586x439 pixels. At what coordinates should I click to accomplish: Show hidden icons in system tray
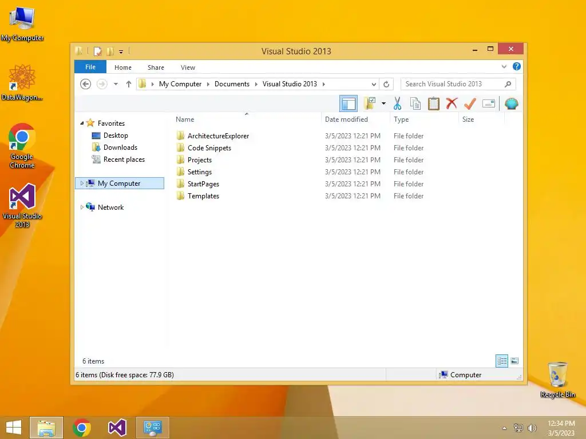505,428
